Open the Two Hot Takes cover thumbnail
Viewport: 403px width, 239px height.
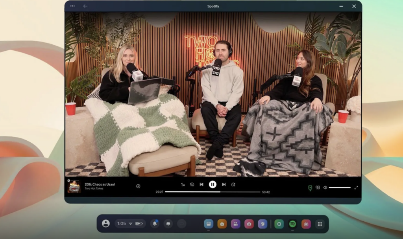74,186
